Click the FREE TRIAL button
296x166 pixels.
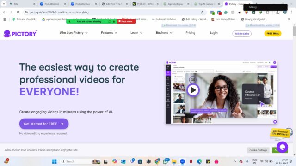(273, 34)
